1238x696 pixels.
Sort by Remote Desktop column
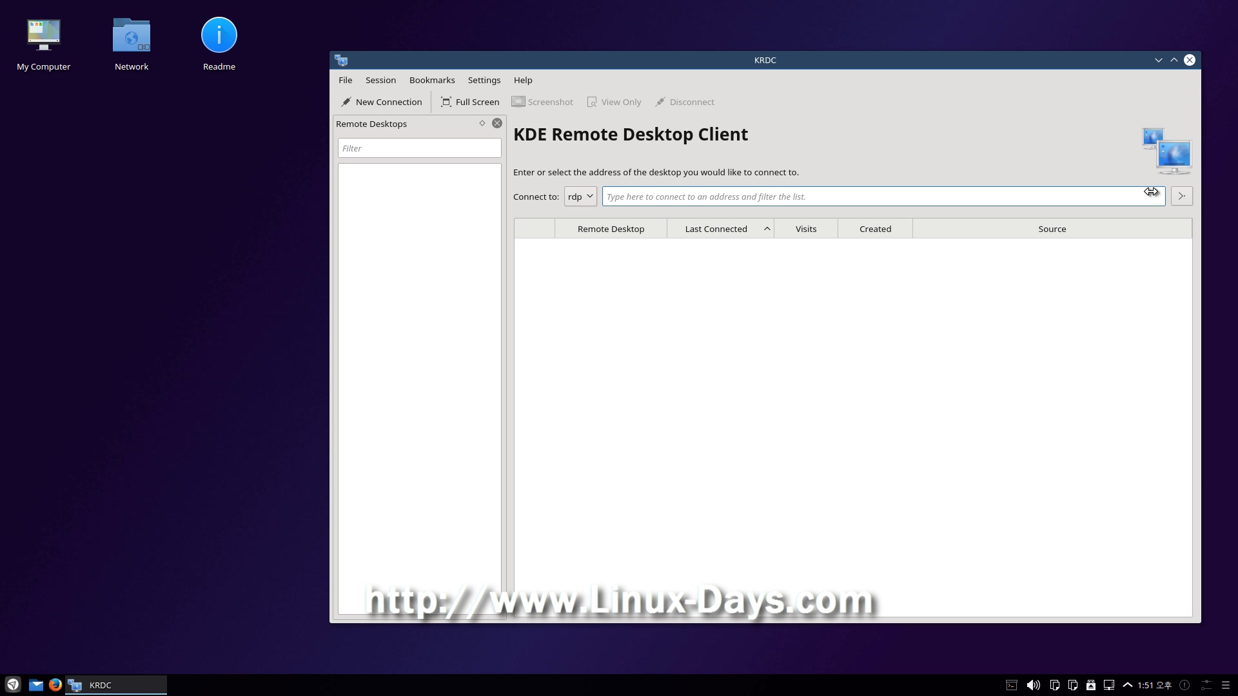611,229
